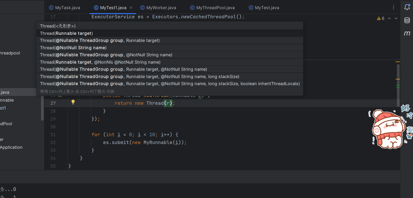Click the threadpool package in project tree

point(10,53)
